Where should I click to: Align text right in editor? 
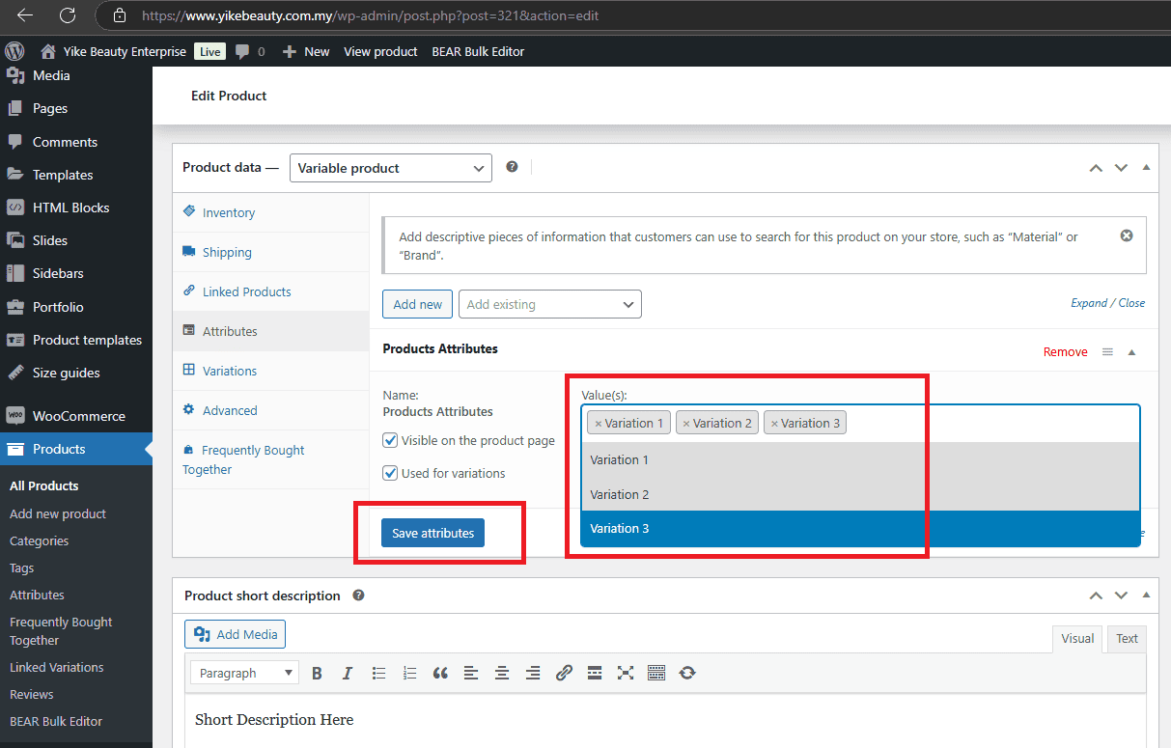pyautogui.click(x=533, y=674)
